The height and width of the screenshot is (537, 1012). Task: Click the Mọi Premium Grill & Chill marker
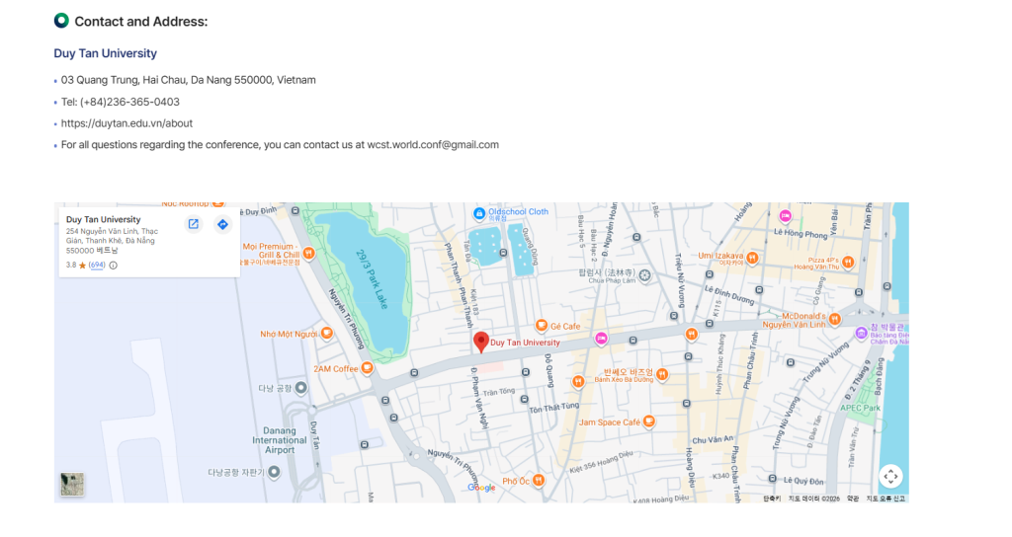(x=309, y=253)
